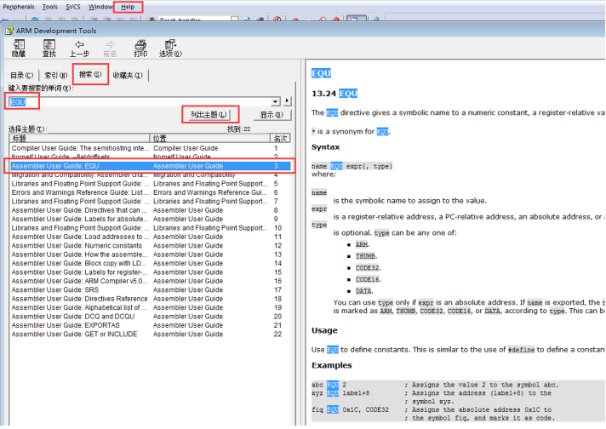Click the search keyword field containing EQU

[140, 101]
